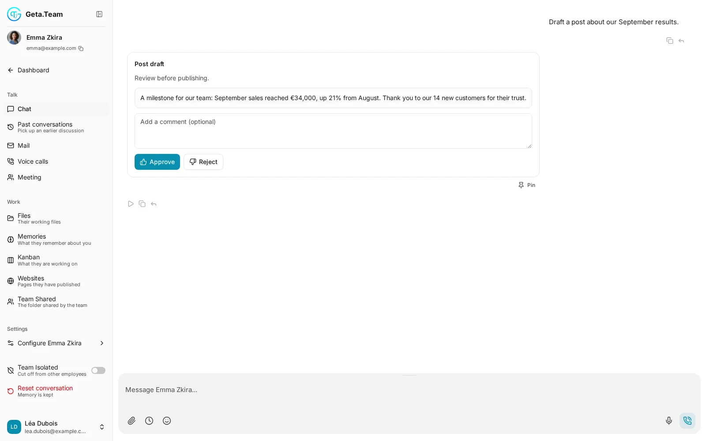
Task: Reply to the user's September message
Action: [681, 41]
